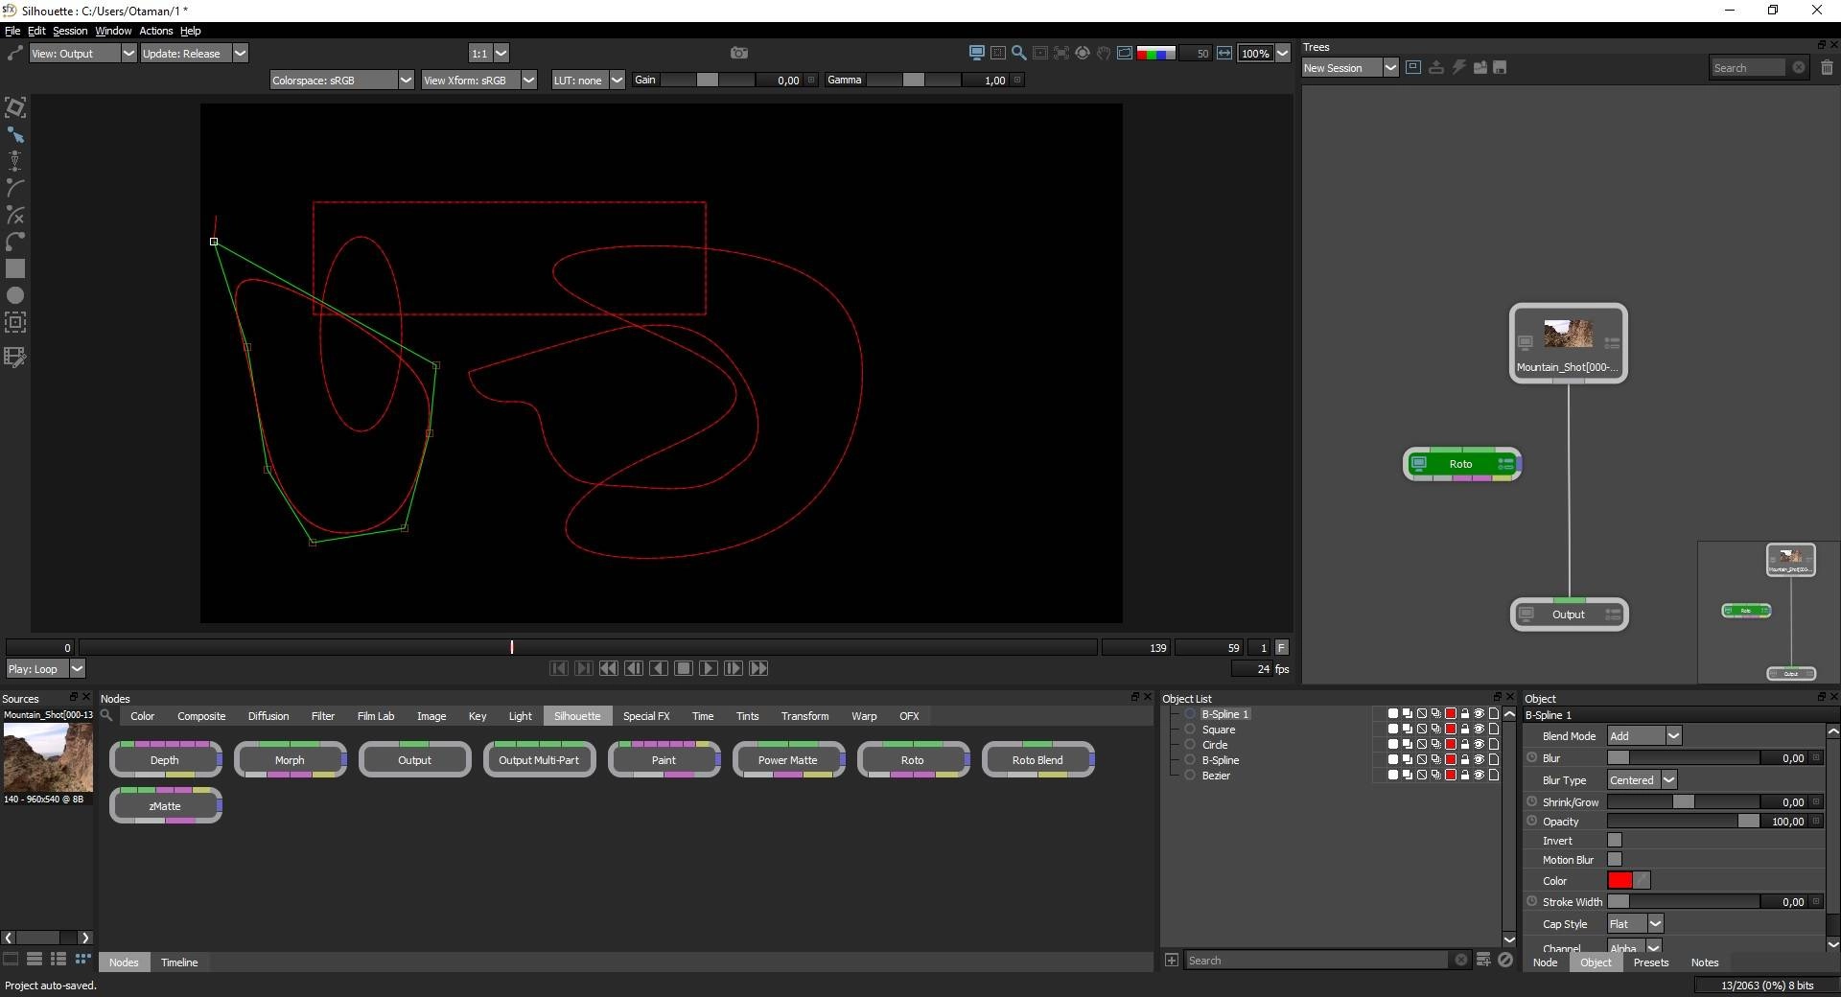
Task: Toggle visibility eye for B-Spline 1 object
Action: [1479, 714]
